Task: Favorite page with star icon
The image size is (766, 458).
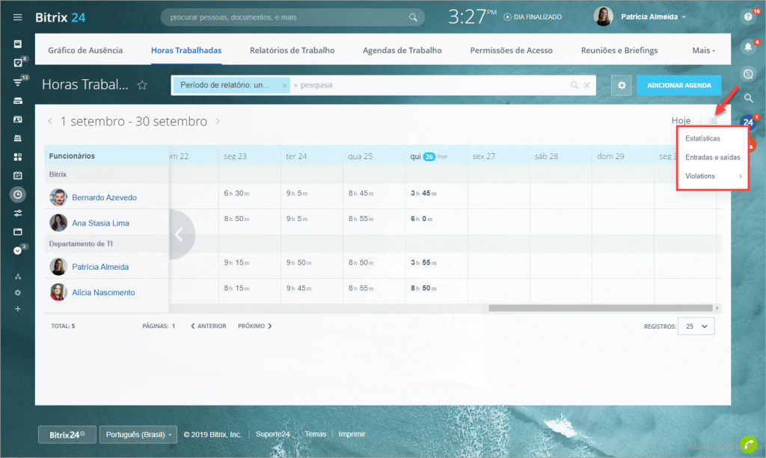Action: pyautogui.click(x=142, y=85)
